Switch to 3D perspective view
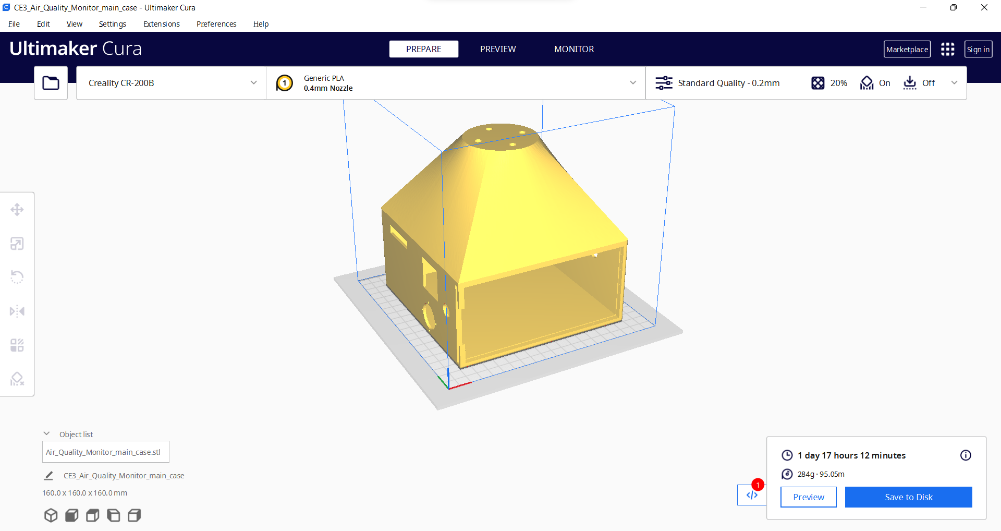 point(51,515)
